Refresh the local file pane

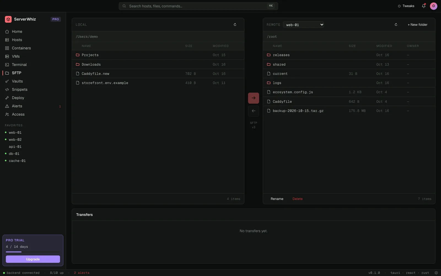click(235, 25)
